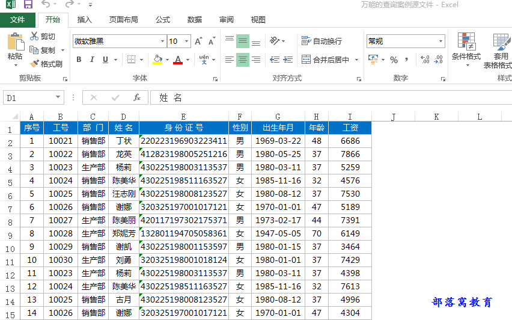The height and width of the screenshot is (320, 512).
Task: Apply red font color A
Action: pyautogui.click(x=178, y=60)
